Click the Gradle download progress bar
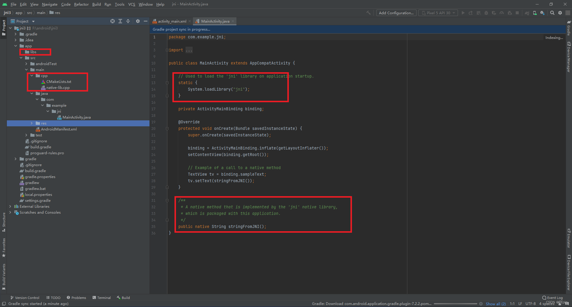 [x=455, y=304]
